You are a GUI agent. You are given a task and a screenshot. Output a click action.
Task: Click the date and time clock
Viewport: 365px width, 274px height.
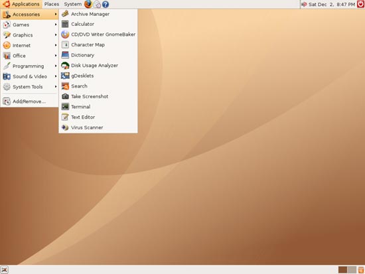[x=331, y=4]
